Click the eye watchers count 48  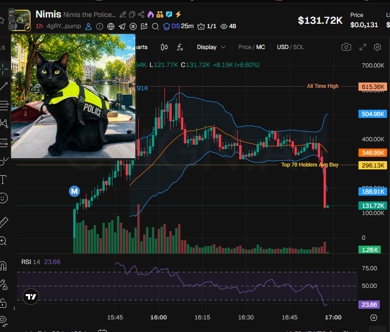tap(228, 26)
